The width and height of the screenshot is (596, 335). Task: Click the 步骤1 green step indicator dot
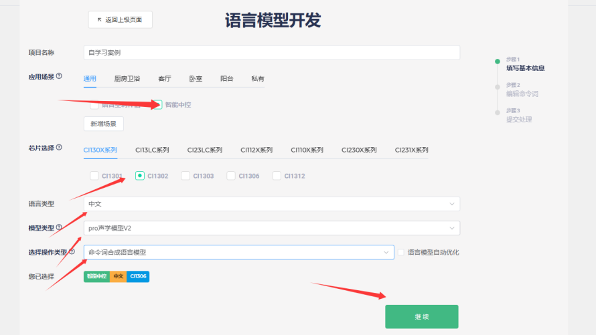497,62
